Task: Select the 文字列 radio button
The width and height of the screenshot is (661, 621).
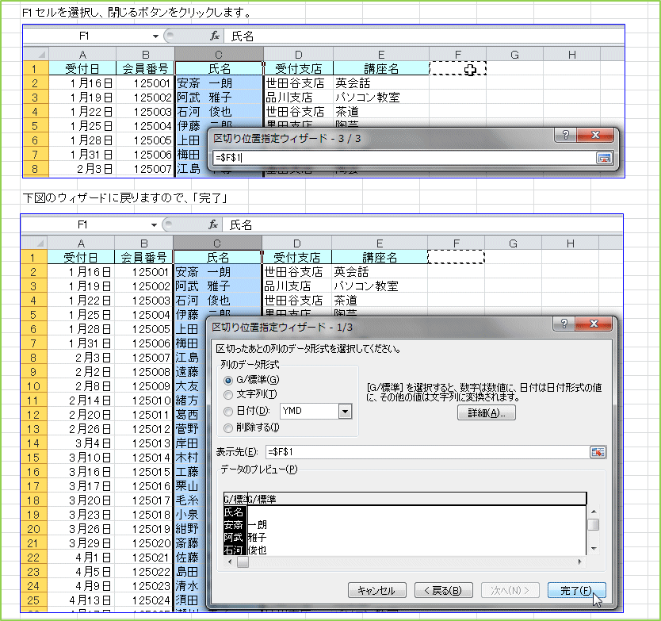Action: coord(228,395)
